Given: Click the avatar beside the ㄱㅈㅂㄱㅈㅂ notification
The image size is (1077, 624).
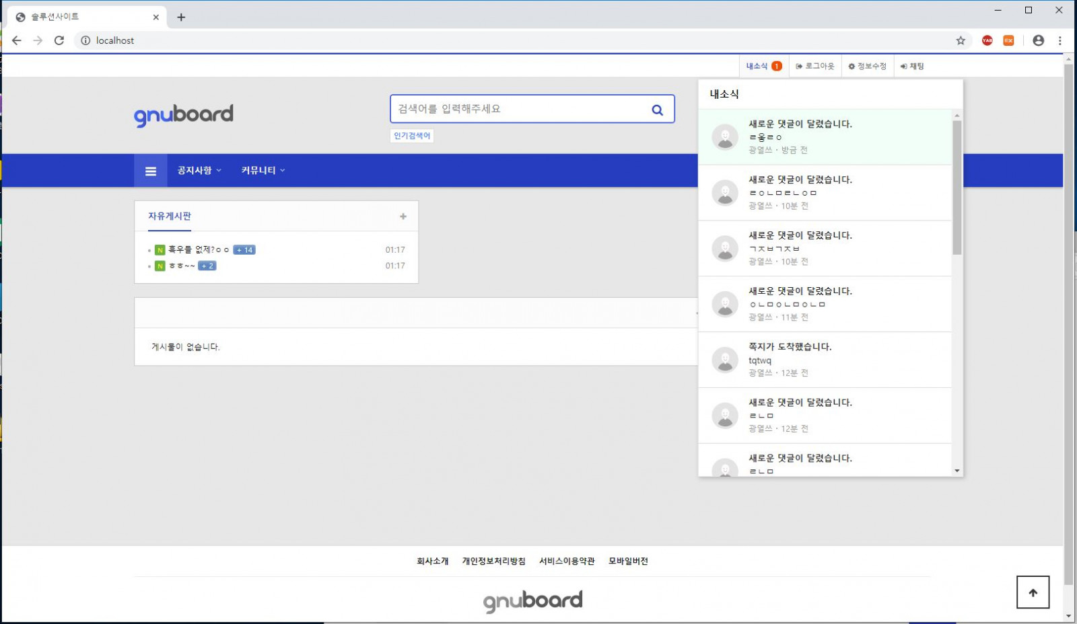Looking at the screenshot, I should (725, 249).
